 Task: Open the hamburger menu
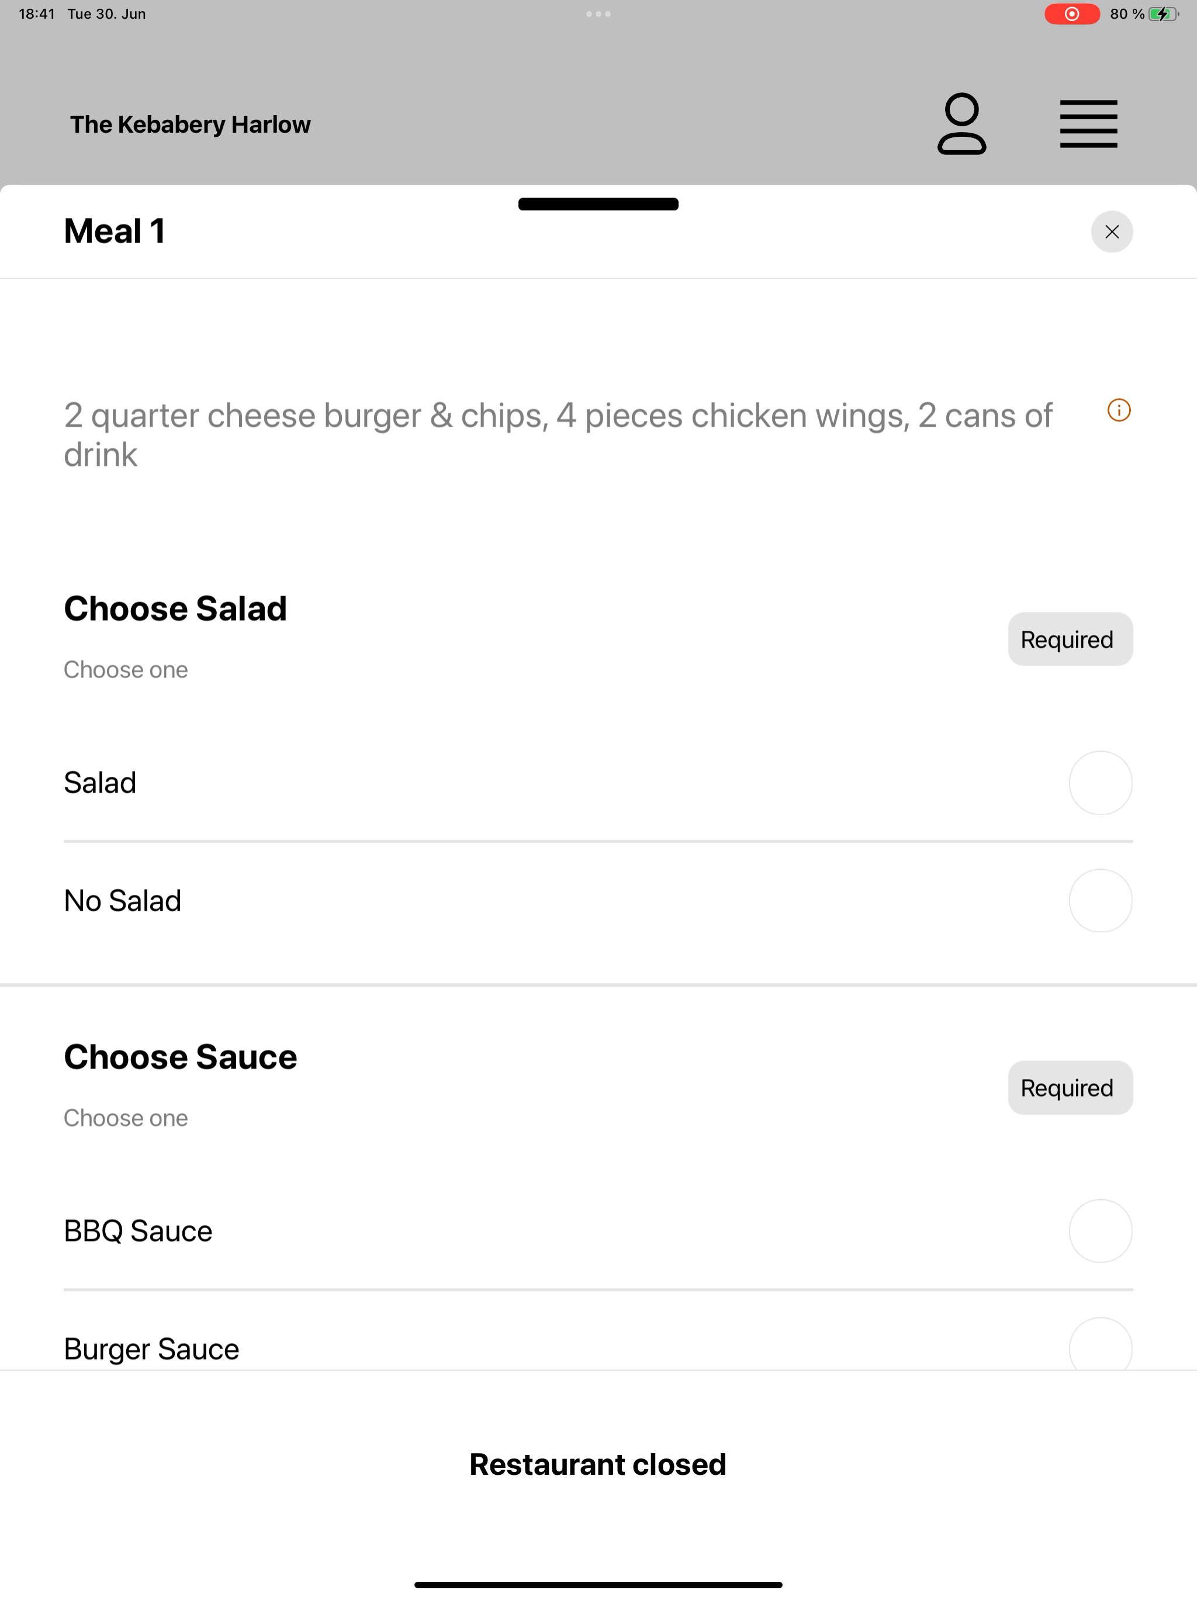coord(1088,124)
